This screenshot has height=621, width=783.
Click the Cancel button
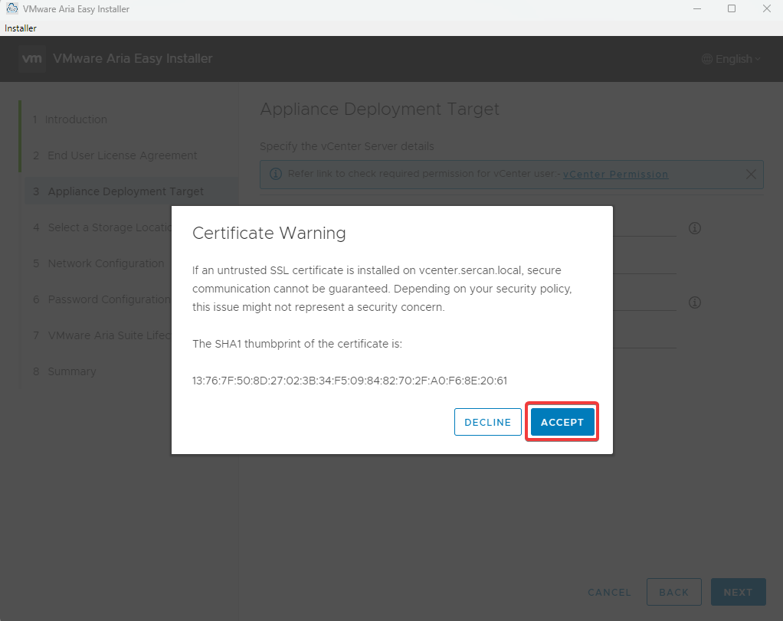[x=609, y=592]
